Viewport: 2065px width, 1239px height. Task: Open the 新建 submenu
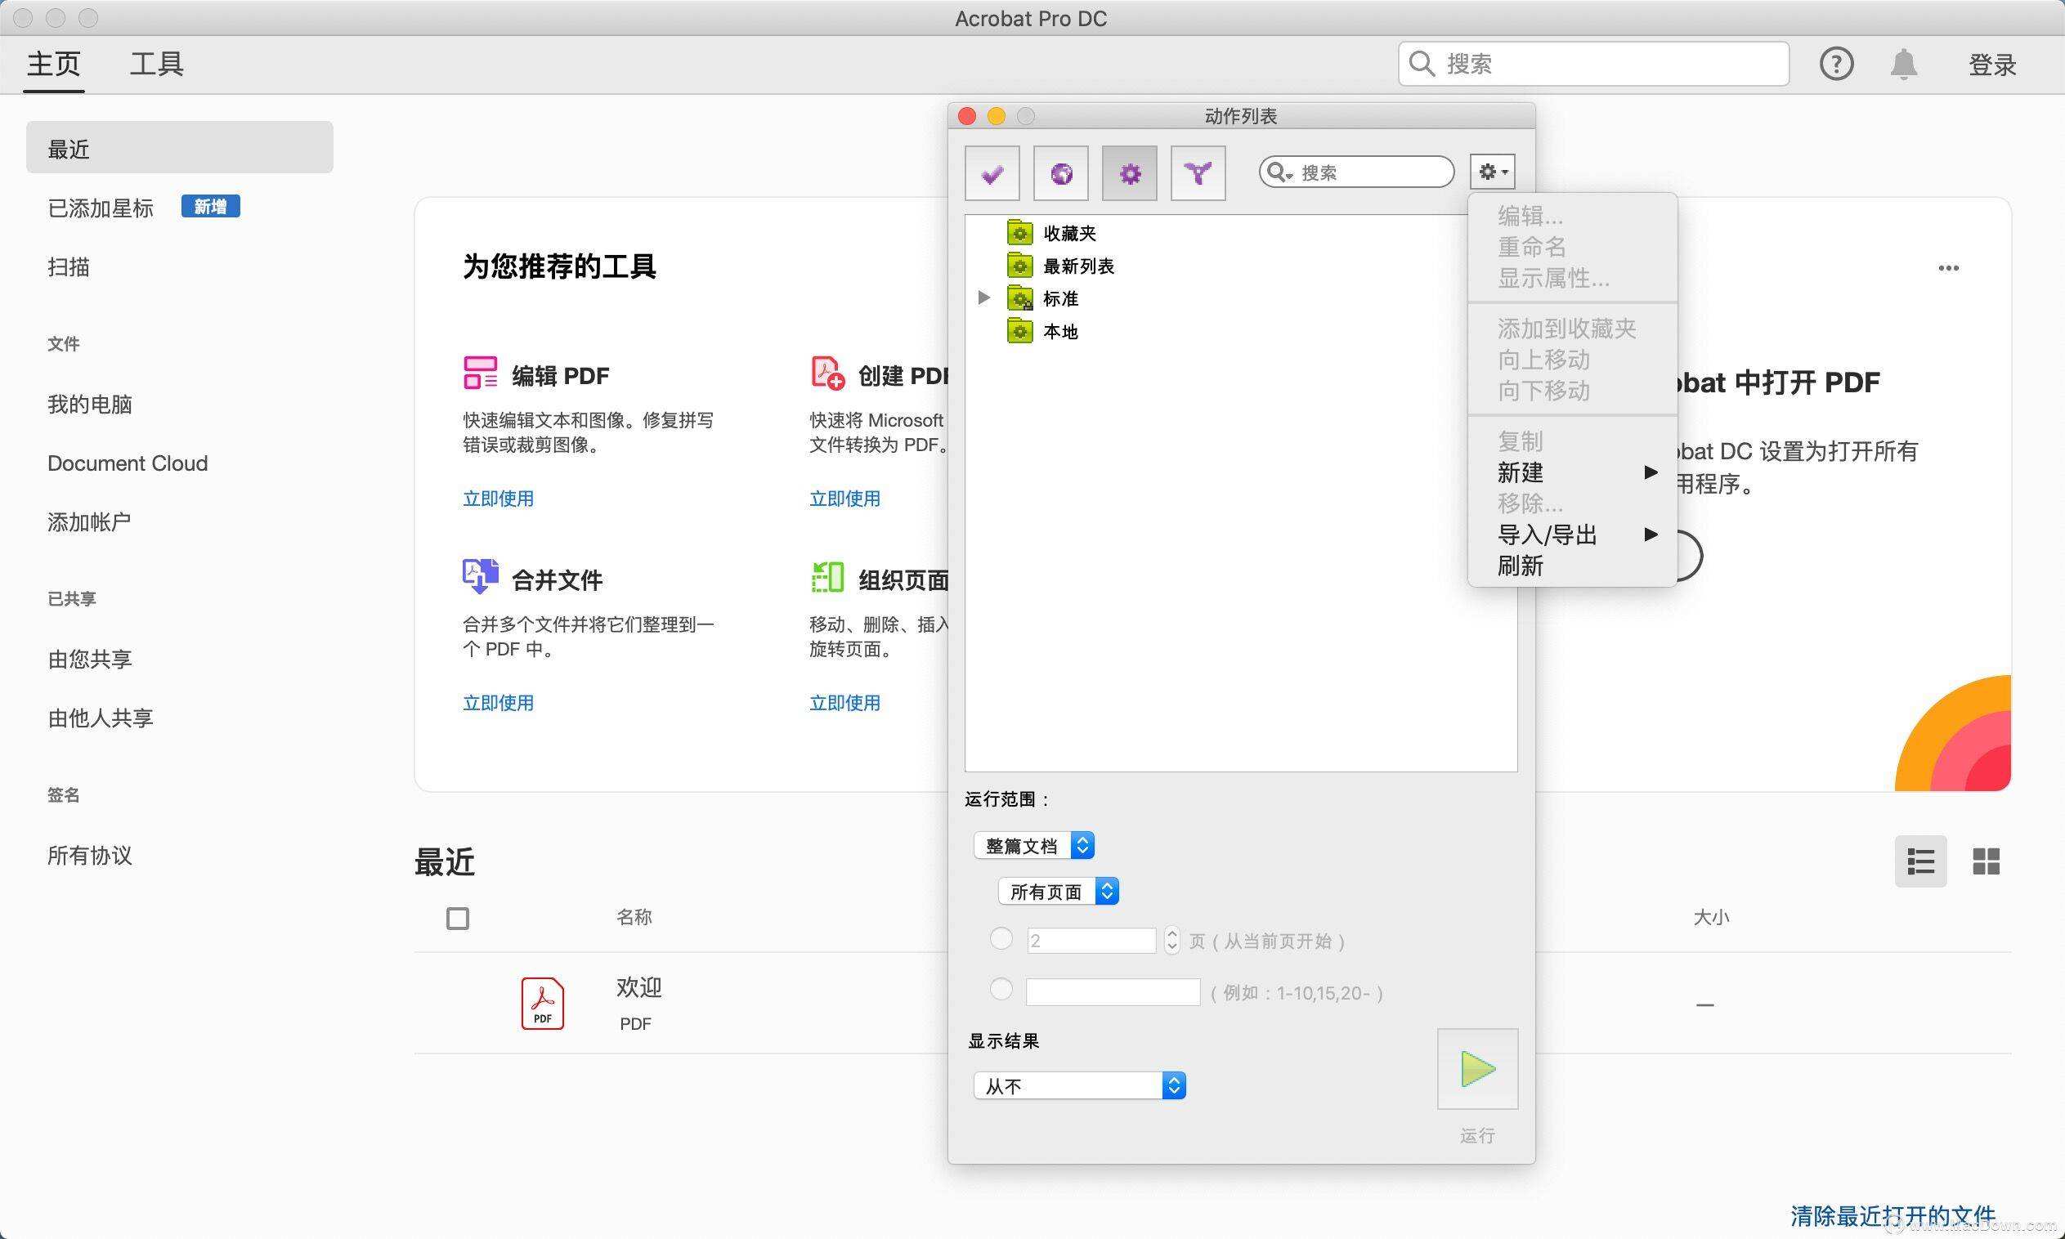(x=1572, y=472)
